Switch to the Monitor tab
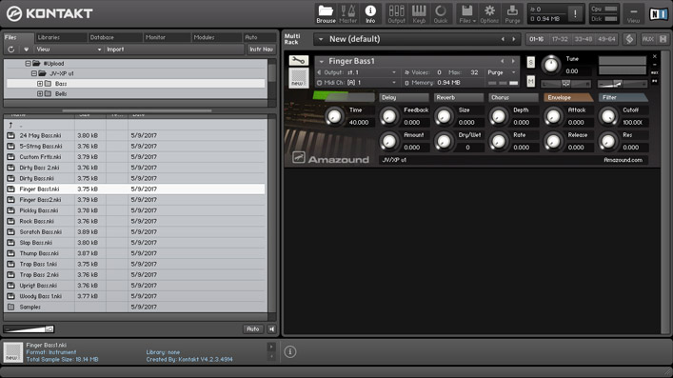673x378 pixels. [x=167, y=37]
